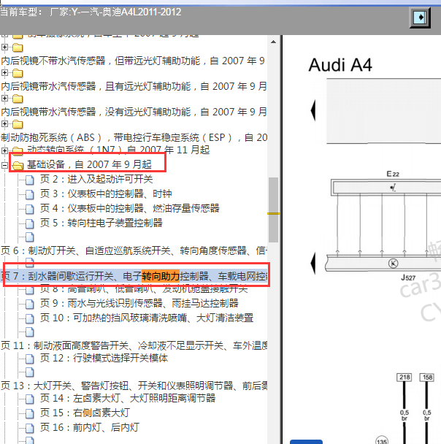Viewport: 441px width, 444px height.
Task: Click document icon of 页 16 row
Action: pyautogui.click(x=30, y=429)
